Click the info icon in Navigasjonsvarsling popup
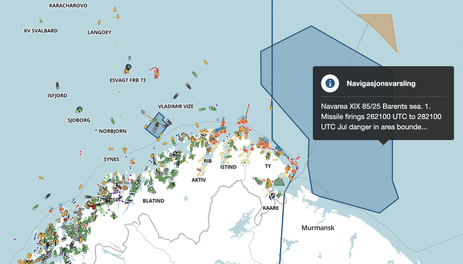The height and width of the screenshot is (264, 463). point(330,84)
